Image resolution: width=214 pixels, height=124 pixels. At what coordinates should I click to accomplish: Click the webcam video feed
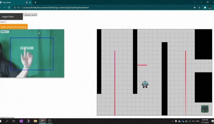32,53
